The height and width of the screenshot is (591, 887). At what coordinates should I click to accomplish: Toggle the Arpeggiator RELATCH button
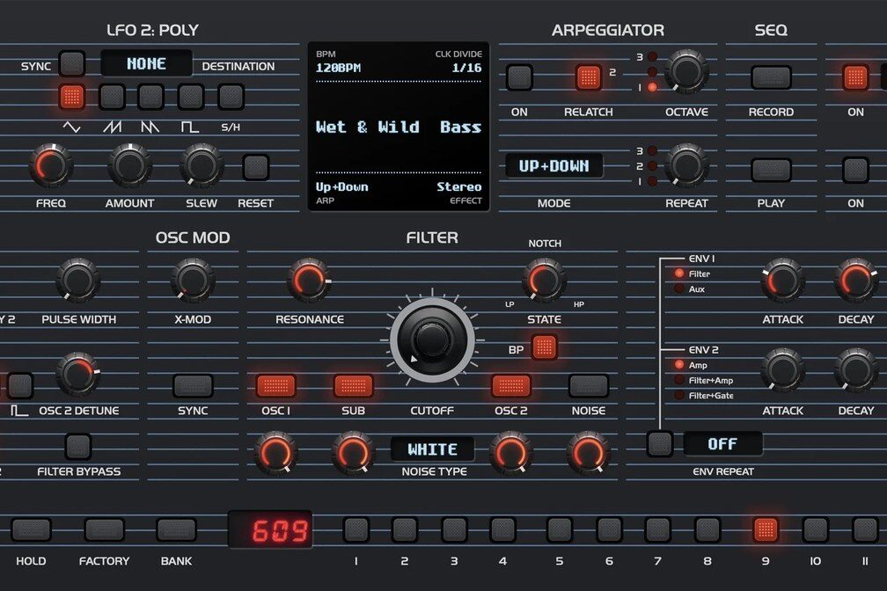[x=589, y=77]
